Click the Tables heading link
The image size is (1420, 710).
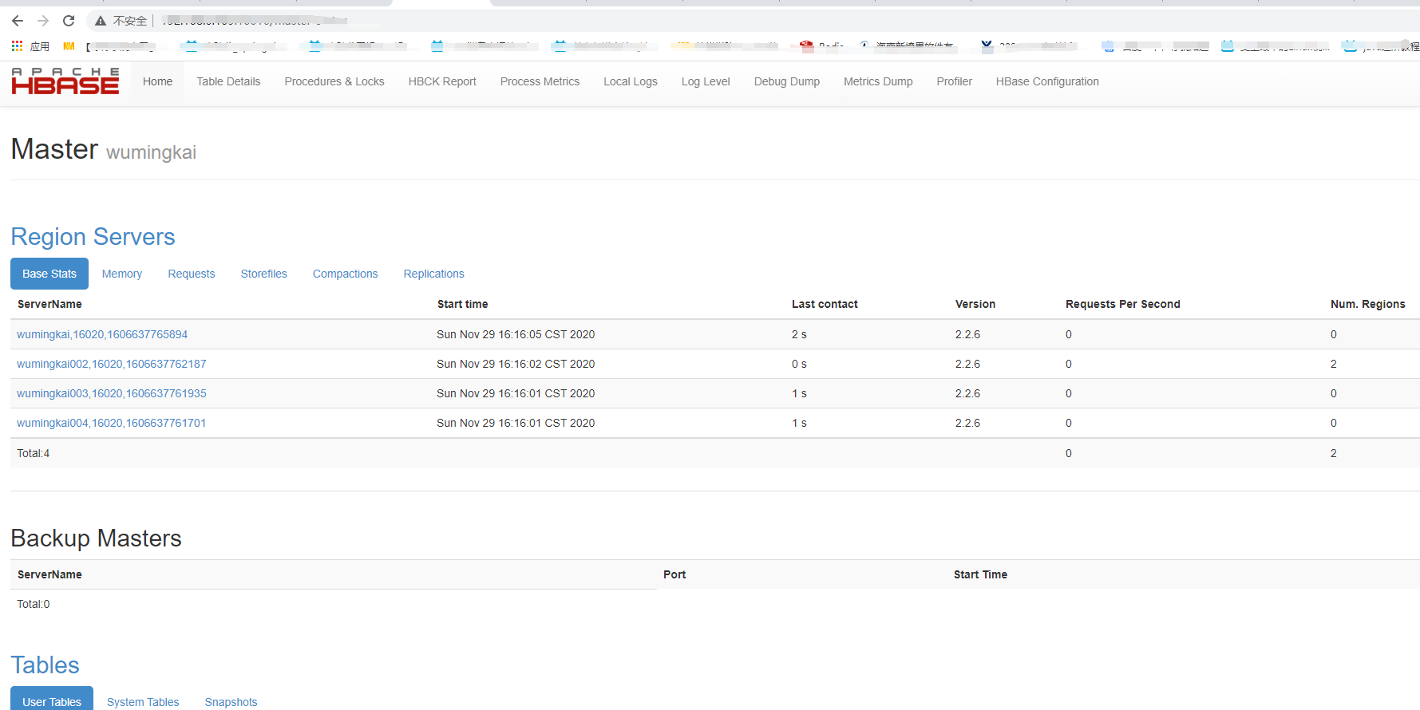(x=45, y=665)
